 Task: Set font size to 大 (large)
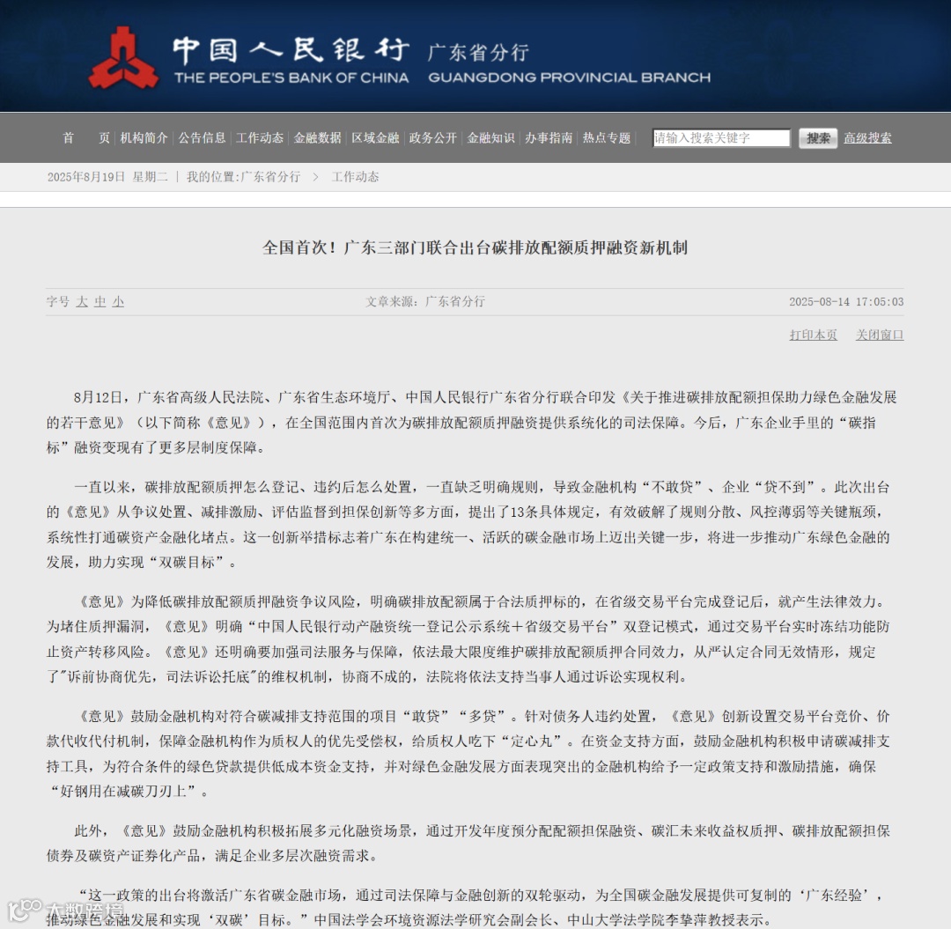pyautogui.click(x=82, y=301)
